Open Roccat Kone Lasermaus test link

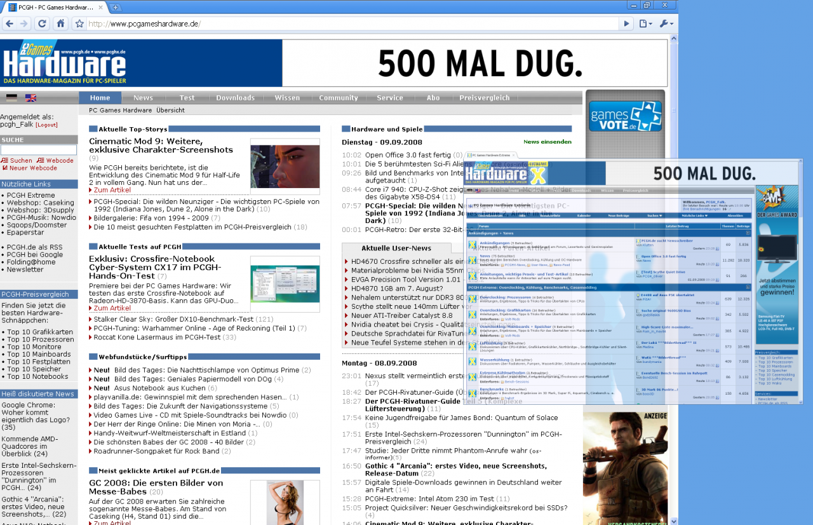coord(157,337)
